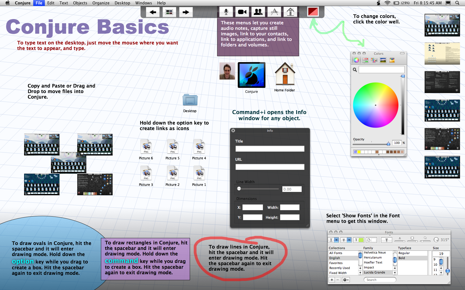Select the Picture 2 PNG icon
Image resolution: width=465 pixels, height=290 pixels.
coord(173,173)
